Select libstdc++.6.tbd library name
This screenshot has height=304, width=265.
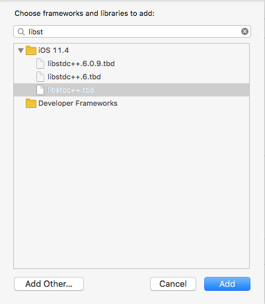click(x=74, y=77)
